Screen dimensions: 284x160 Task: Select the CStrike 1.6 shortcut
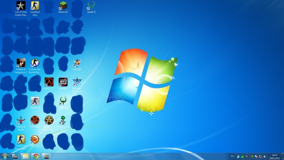click(x=35, y=101)
